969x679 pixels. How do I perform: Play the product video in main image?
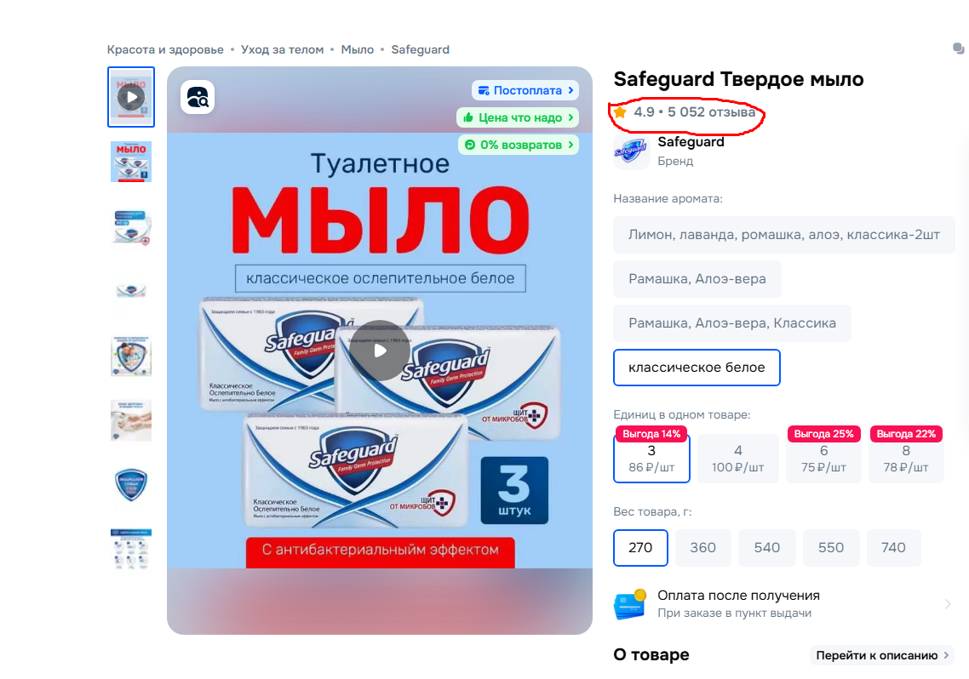coord(380,351)
